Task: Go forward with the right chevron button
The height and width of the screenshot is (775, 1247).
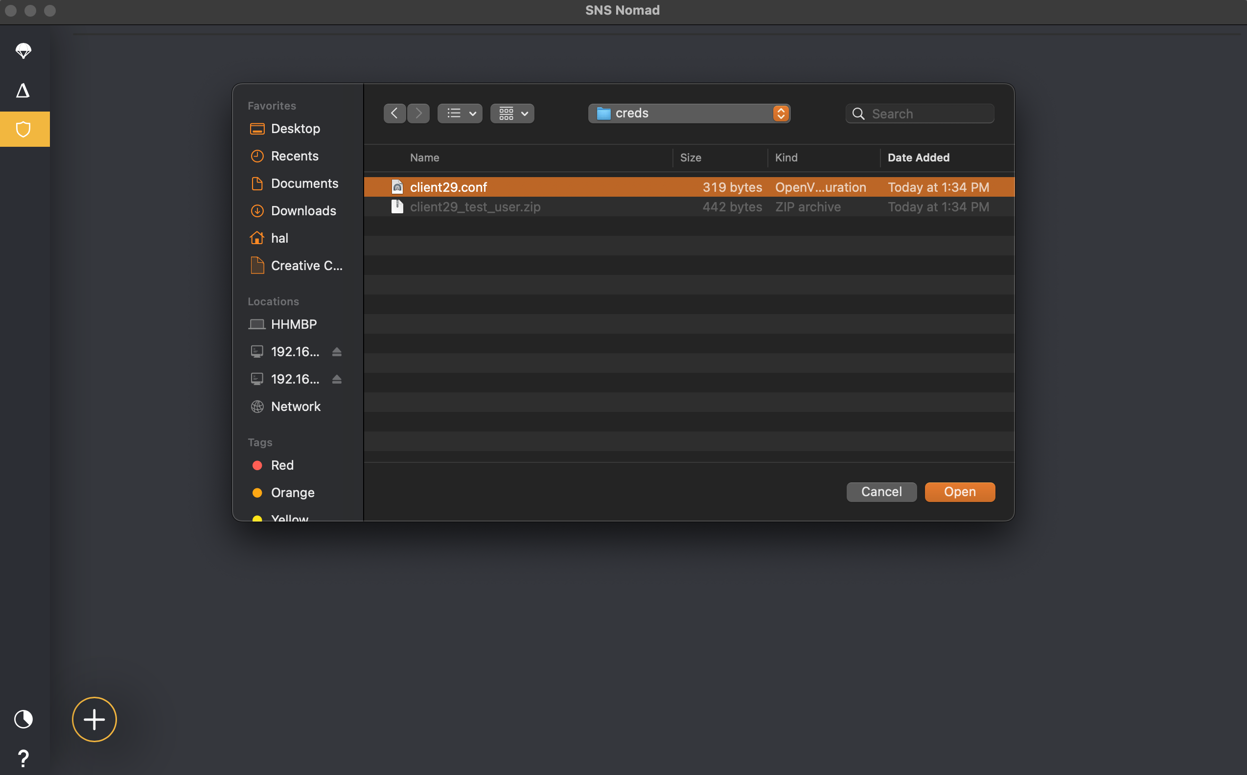Action: pos(418,114)
